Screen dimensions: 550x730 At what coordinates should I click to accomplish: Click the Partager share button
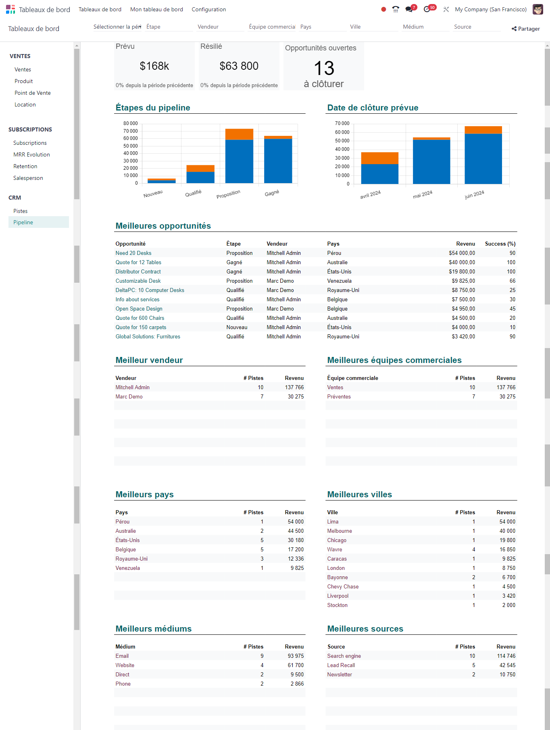pyautogui.click(x=525, y=29)
